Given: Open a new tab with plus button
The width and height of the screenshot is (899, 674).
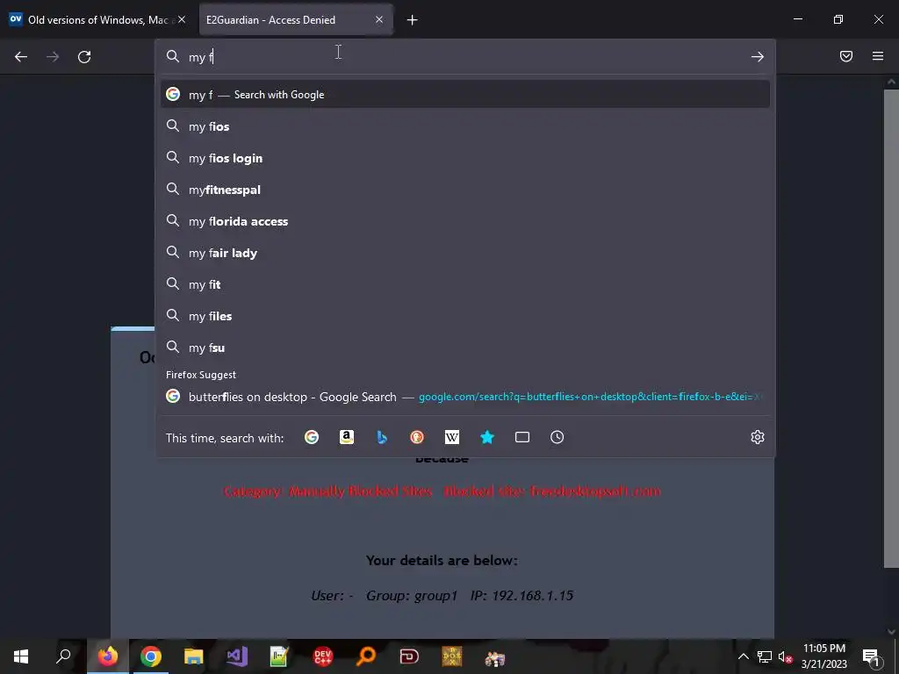Looking at the screenshot, I should tap(413, 20).
